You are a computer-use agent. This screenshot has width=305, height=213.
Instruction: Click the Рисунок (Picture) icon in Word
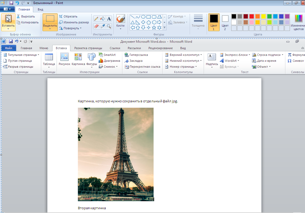pos(64,59)
